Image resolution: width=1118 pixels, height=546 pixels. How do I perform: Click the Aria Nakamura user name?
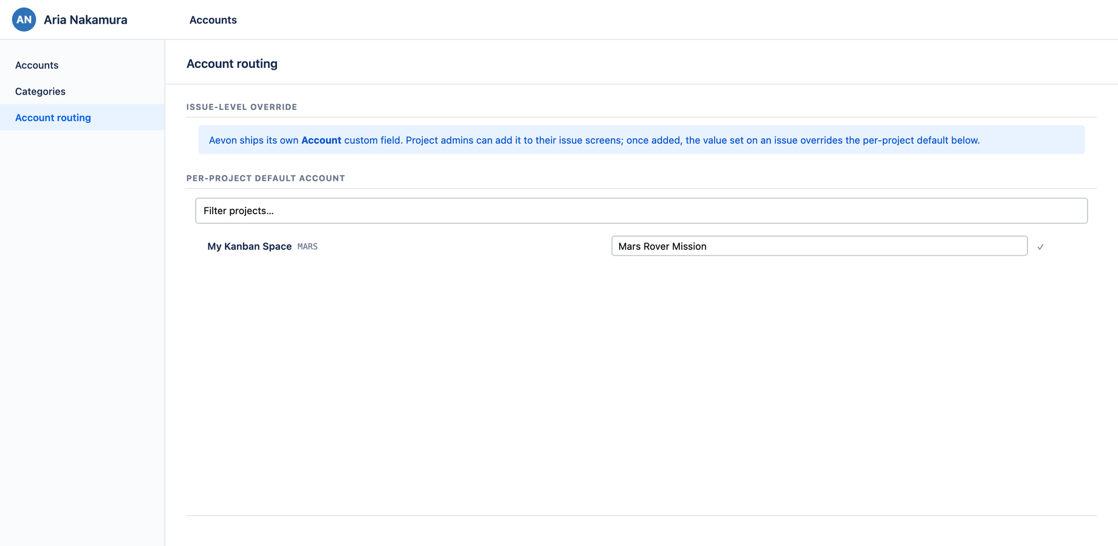[x=85, y=19]
